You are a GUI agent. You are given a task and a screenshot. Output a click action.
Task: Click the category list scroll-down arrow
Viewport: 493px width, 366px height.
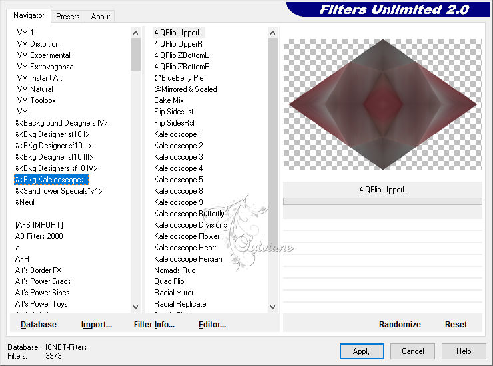tap(135, 307)
